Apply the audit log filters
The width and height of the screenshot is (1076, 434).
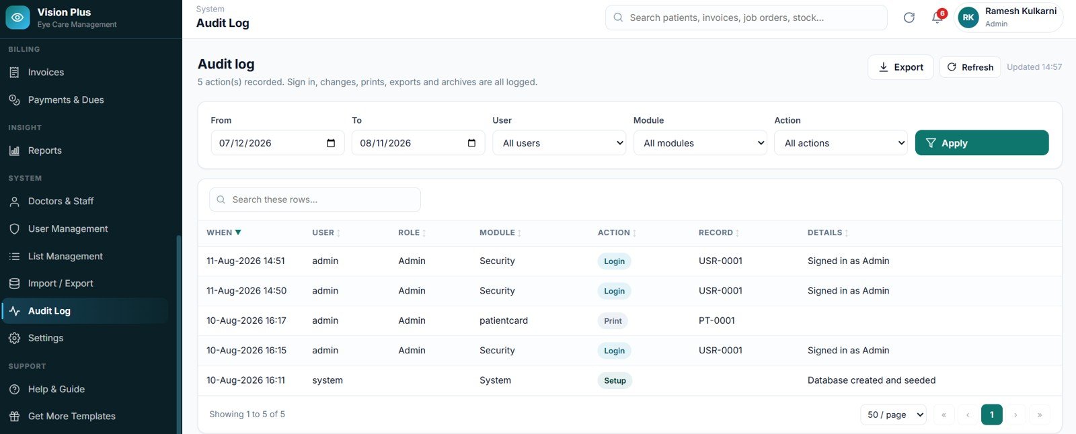(982, 143)
